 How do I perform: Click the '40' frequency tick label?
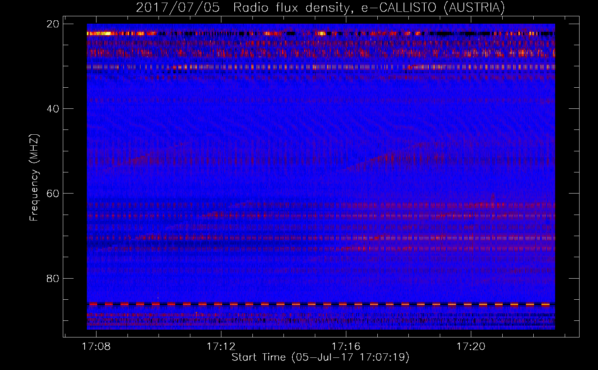tap(53, 109)
